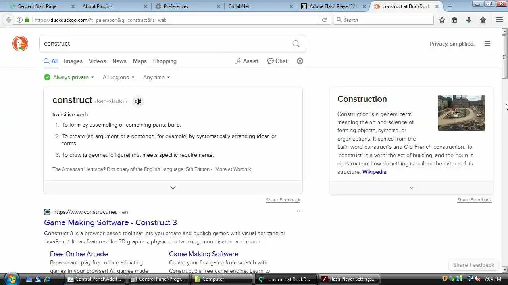Viewport: 508px width, 285px height.
Task: Click the magnifier search button in the DuckDuckGo box
Action: pyautogui.click(x=296, y=44)
